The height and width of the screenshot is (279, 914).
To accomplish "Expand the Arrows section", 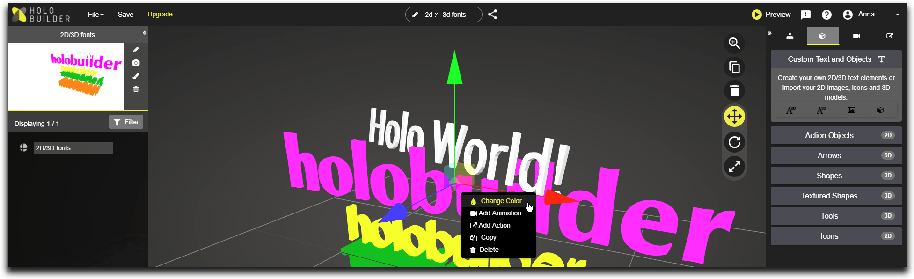I will [836, 155].
